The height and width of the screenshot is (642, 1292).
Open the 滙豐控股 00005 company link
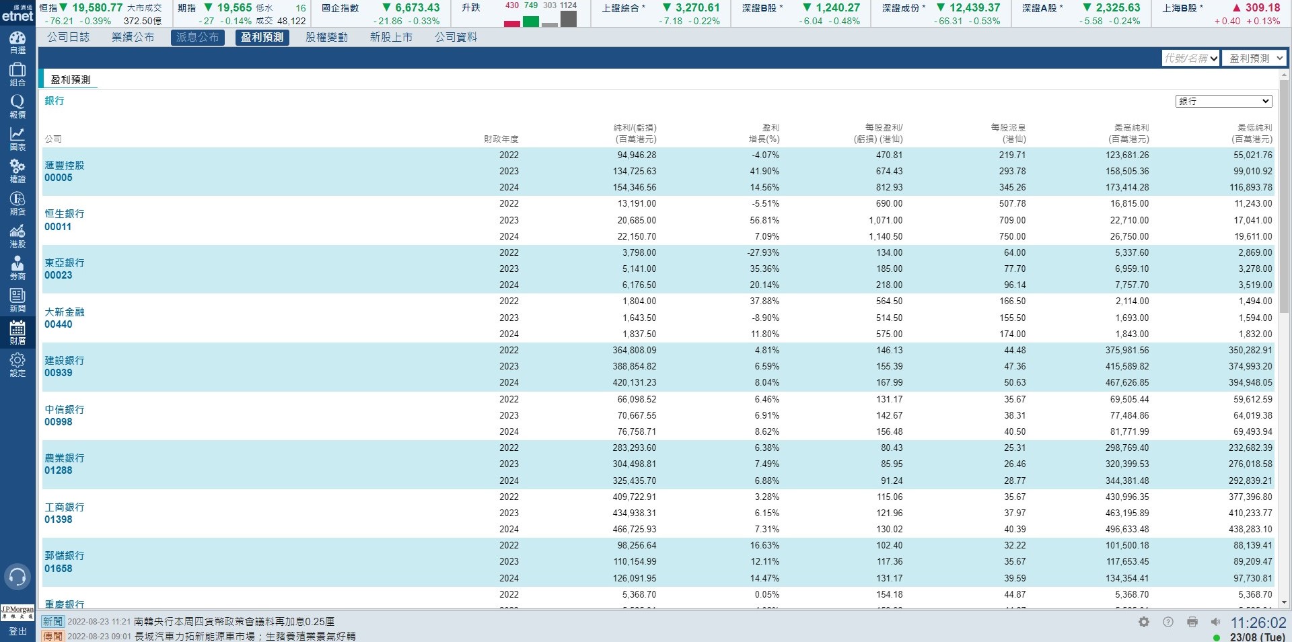[x=65, y=172]
